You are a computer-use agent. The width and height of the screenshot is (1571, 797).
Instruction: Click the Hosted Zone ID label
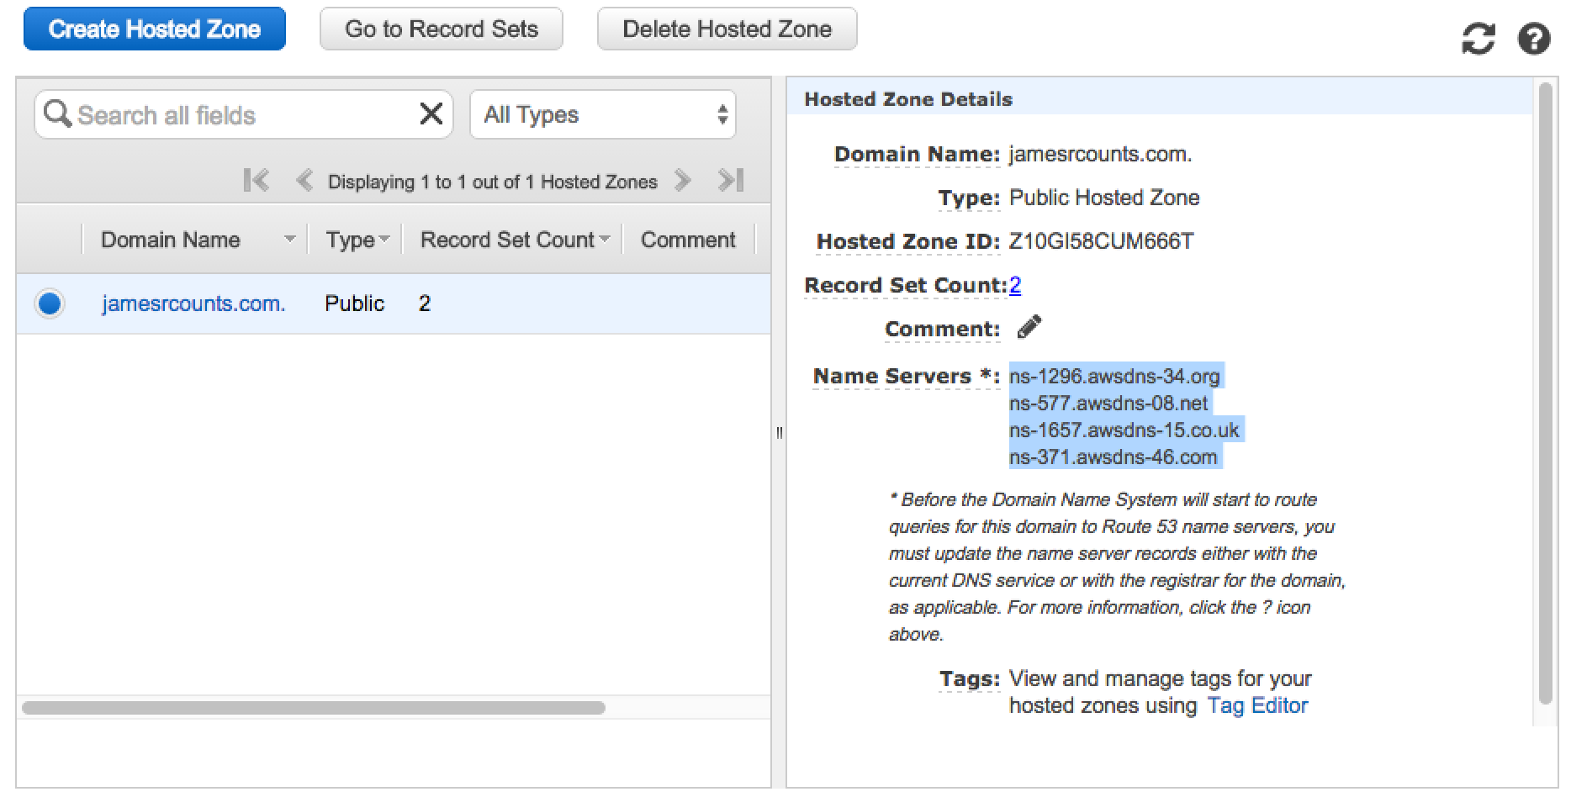coord(908,241)
